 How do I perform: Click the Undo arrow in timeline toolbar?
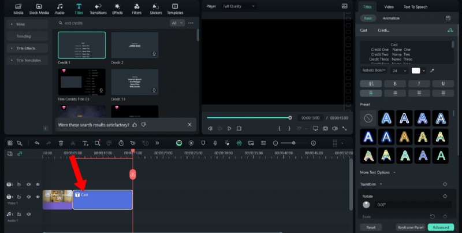point(37,143)
